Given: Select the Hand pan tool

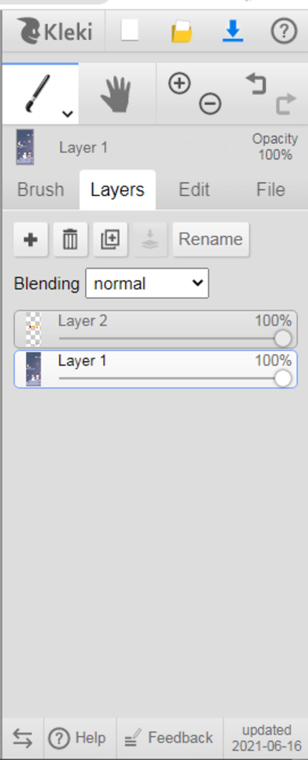Looking at the screenshot, I should [116, 94].
